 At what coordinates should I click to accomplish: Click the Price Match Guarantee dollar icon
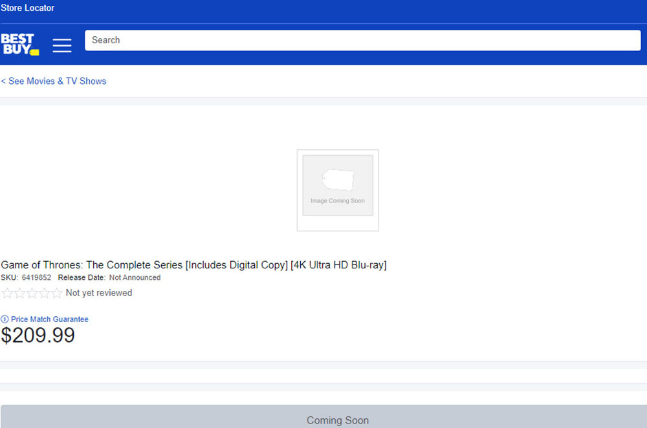[5, 319]
